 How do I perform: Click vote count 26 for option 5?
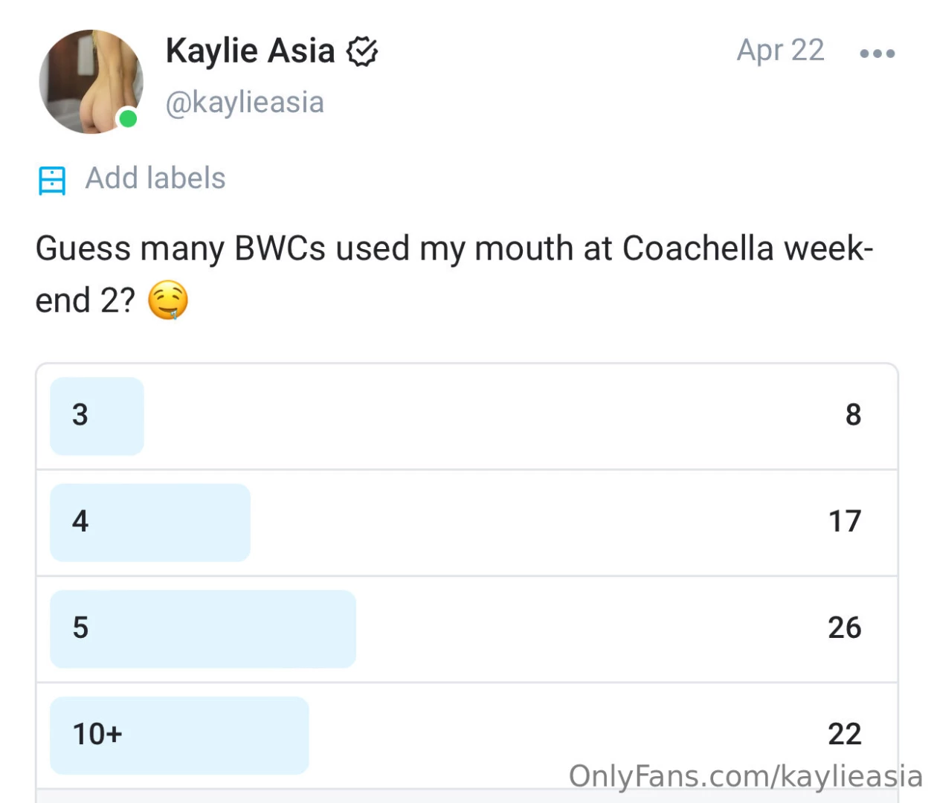[x=845, y=628]
